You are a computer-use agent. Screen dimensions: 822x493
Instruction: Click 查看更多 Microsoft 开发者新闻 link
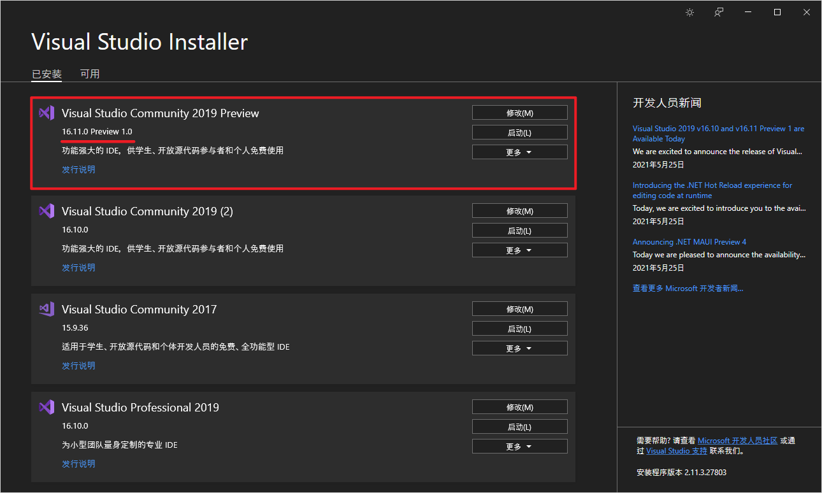(x=688, y=289)
